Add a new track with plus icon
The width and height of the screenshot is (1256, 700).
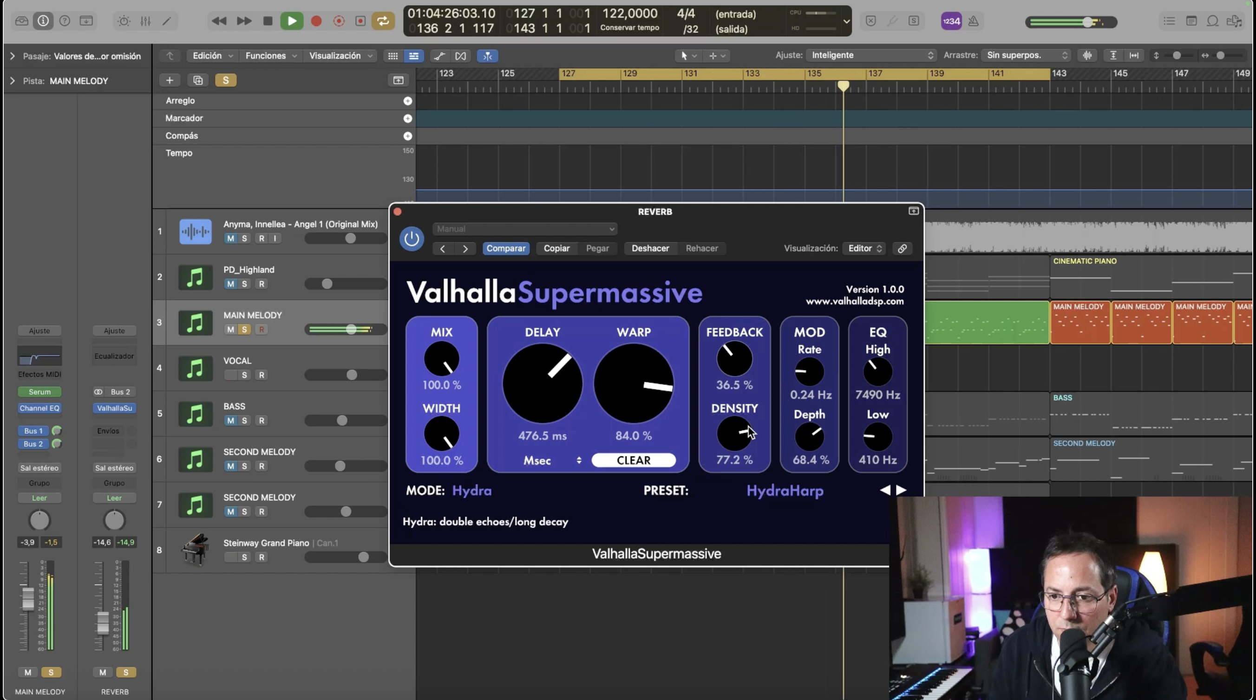click(x=169, y=80)
